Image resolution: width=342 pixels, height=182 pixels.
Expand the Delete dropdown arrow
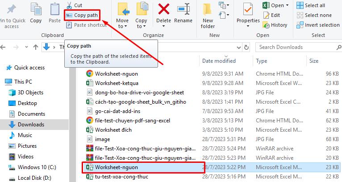163,26
